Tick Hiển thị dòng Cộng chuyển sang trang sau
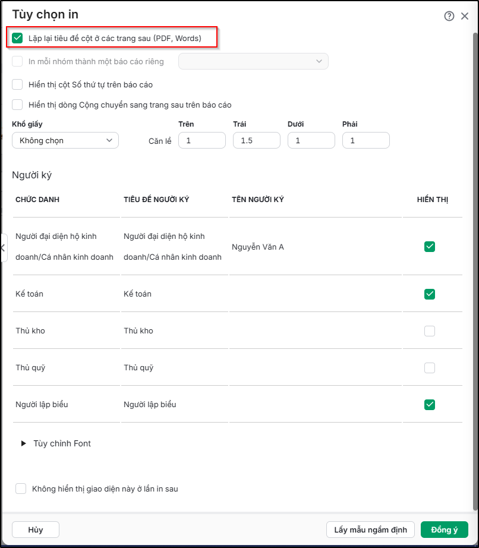479x548 pixels. [17, 105]
